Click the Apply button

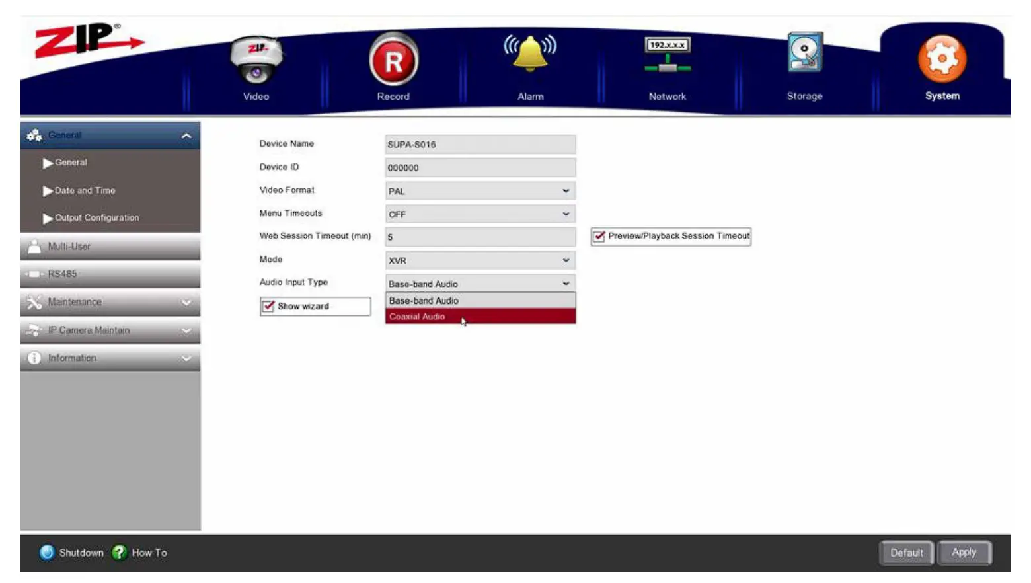coord(964,552)
